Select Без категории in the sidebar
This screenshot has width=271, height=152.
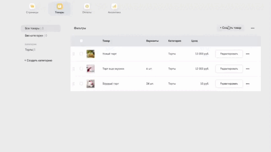[36, 35]
